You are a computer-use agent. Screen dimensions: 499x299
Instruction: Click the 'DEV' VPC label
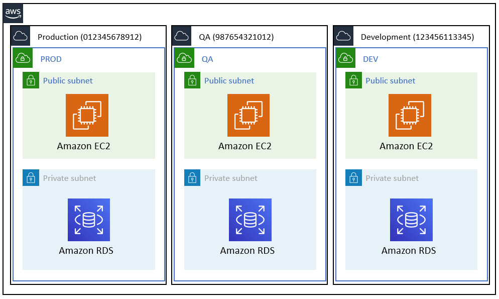coord(371,59)
